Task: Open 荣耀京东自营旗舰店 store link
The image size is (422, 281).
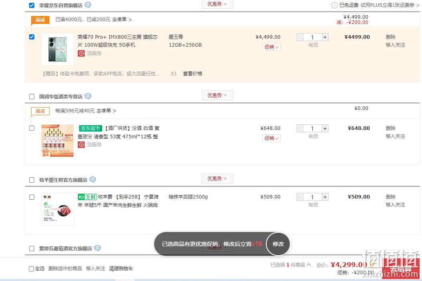Action: 61,5
